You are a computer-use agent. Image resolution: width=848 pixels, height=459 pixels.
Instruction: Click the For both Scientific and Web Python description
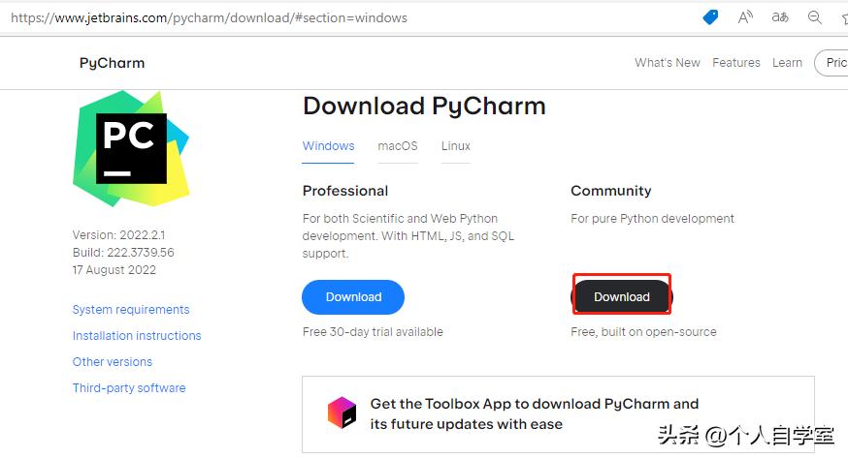[408, 236]
